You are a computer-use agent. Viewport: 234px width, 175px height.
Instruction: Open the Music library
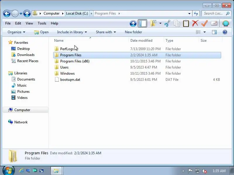(22, 85)
